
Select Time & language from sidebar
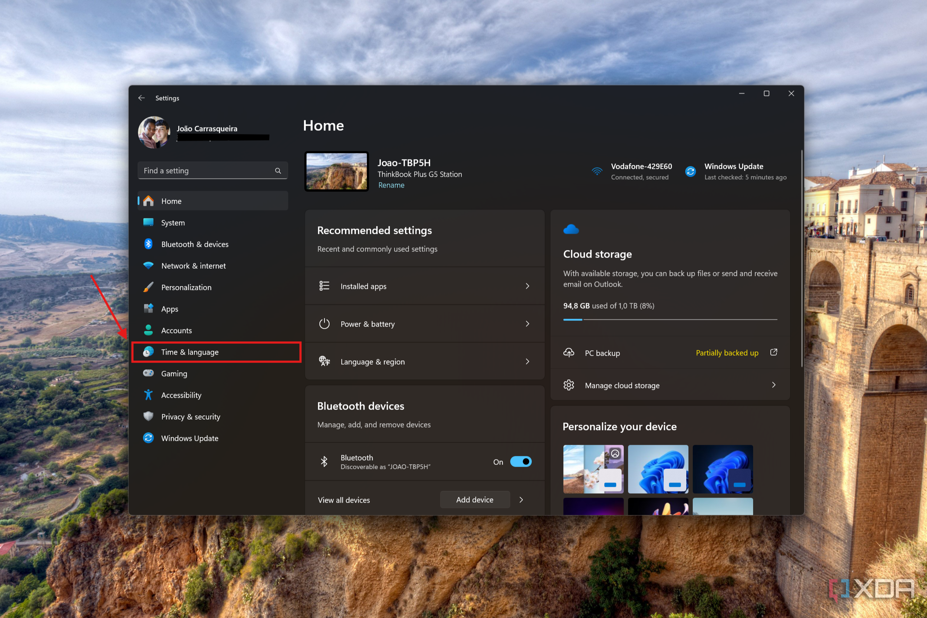(x=190, y=352)
